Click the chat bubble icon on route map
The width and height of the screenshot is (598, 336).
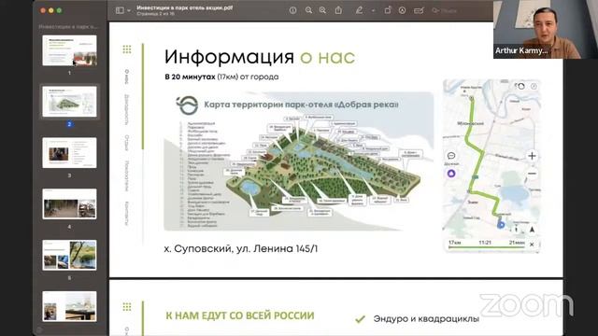451,156
